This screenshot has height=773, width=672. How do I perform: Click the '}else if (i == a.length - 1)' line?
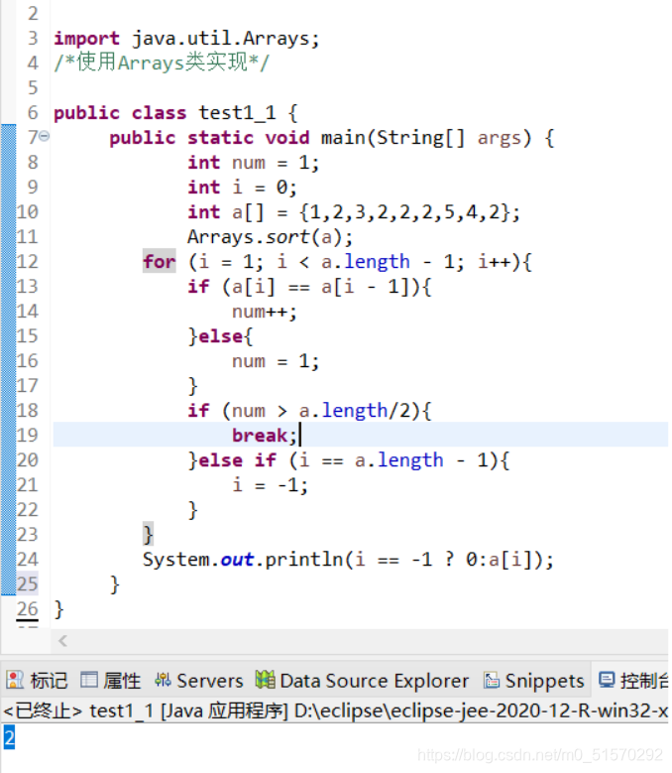pos(349,460)
